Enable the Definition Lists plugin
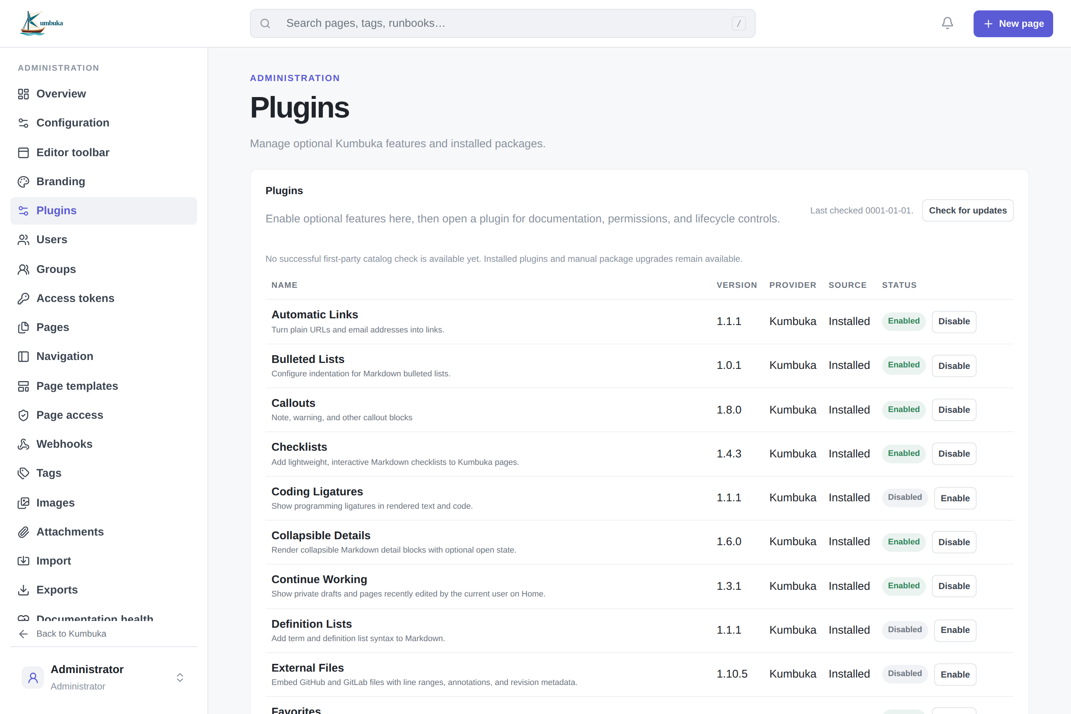This screenshot has width=1071, height=714. point(955,630)
